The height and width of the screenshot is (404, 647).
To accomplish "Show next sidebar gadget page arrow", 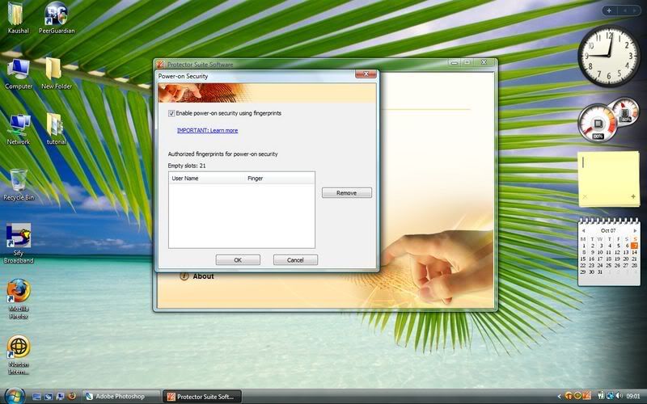I will click(x=636, y=11).
